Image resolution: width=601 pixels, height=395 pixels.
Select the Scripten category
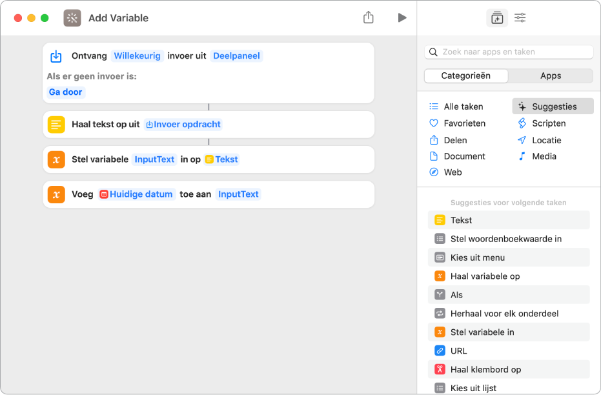pos(548,123)
